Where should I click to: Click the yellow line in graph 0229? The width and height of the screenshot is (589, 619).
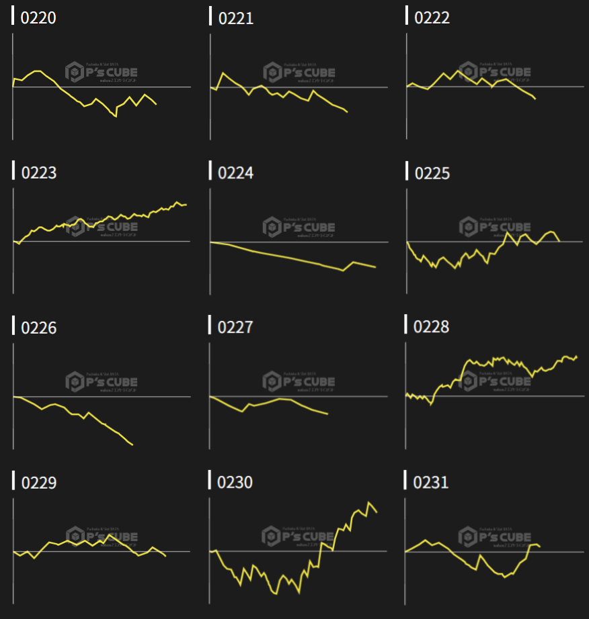click(x=81, y=542)
